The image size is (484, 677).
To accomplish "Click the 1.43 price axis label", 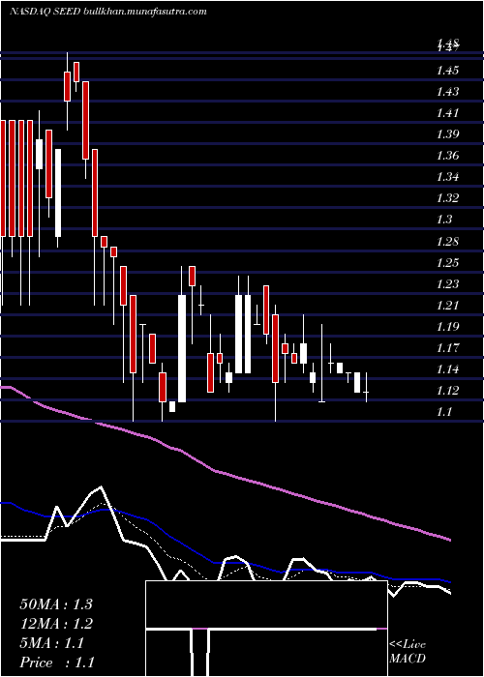I will pos(447,92).
